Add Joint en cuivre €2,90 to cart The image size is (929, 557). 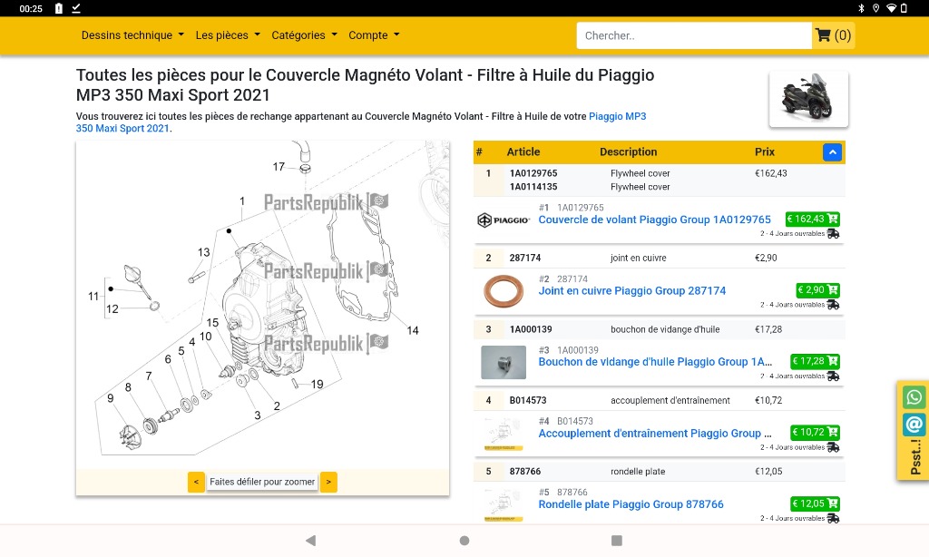[817, 289]
